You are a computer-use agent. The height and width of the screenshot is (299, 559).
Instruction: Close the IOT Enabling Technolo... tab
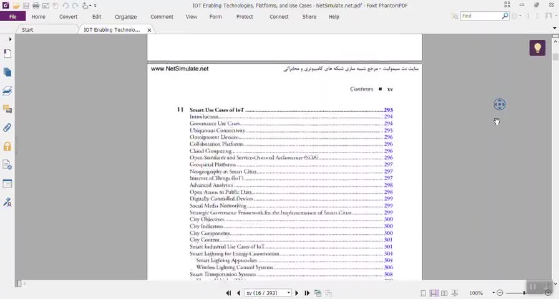point(149,31)
